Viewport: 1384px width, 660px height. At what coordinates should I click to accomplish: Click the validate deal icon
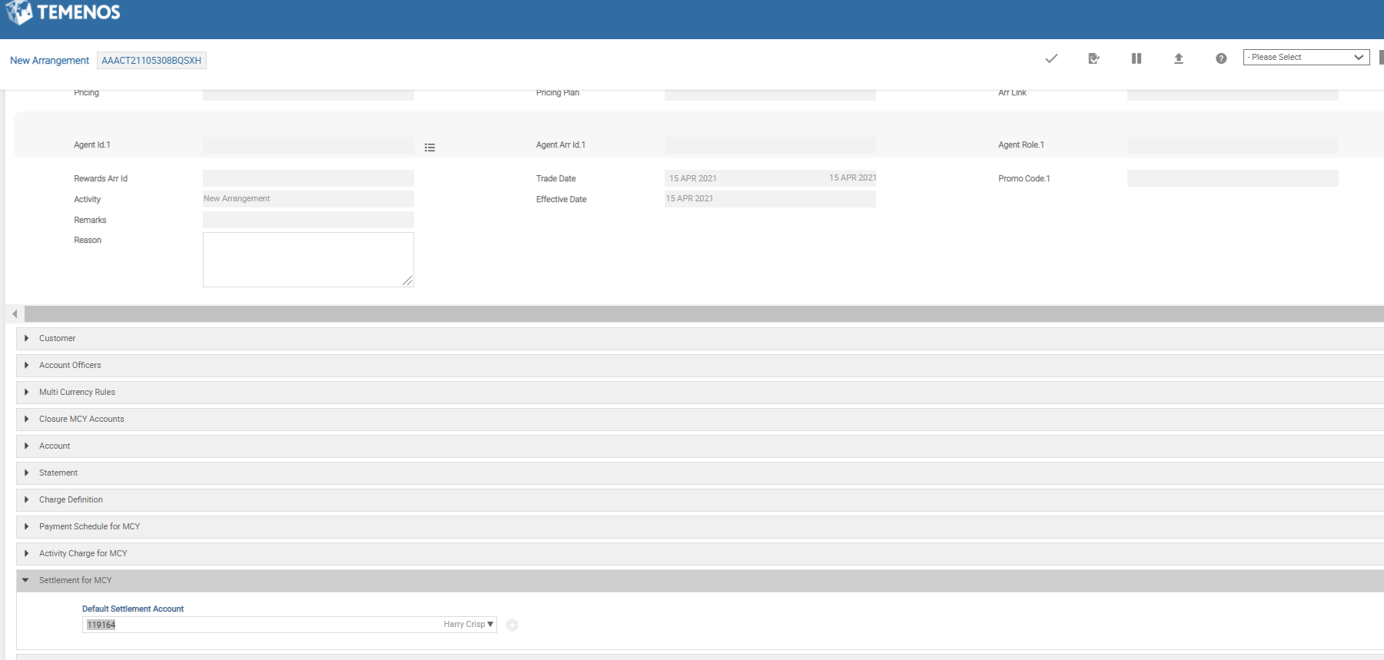pyautogui.click(x=1094, y=58)
